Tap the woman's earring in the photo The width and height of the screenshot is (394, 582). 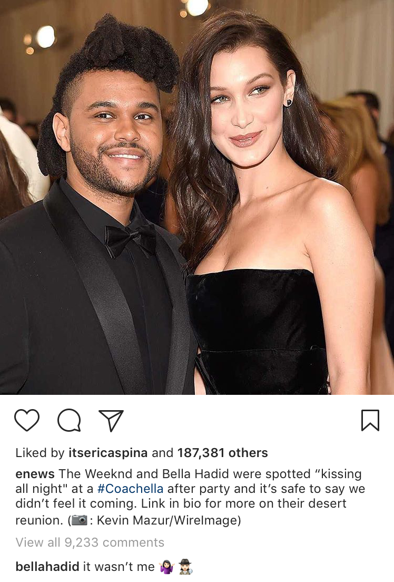pos(288,102)
